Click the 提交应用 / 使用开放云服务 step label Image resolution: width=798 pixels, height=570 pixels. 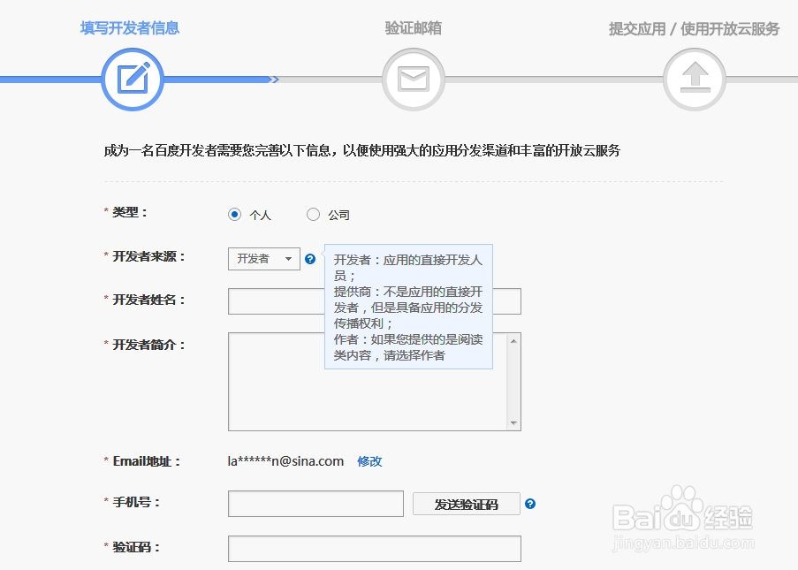693,27
